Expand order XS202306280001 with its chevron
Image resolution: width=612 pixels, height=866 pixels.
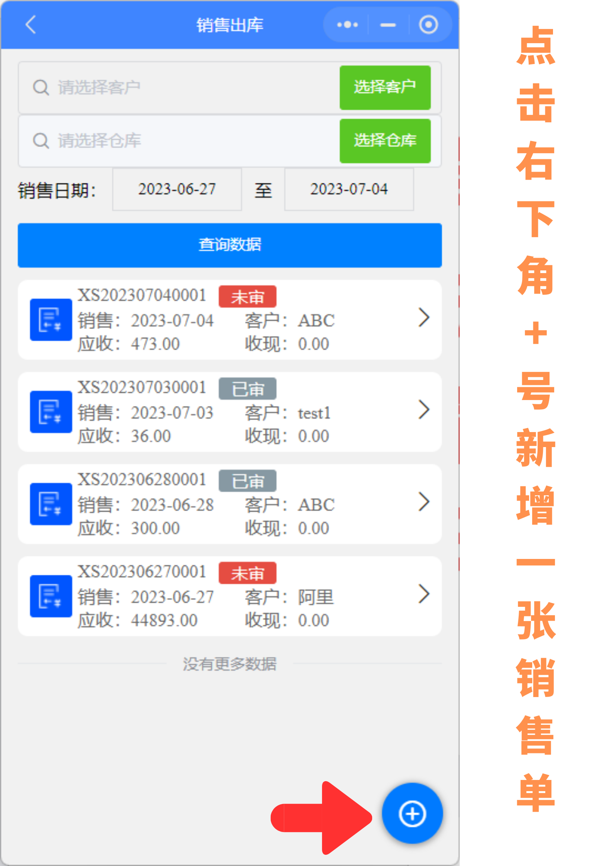424,502
